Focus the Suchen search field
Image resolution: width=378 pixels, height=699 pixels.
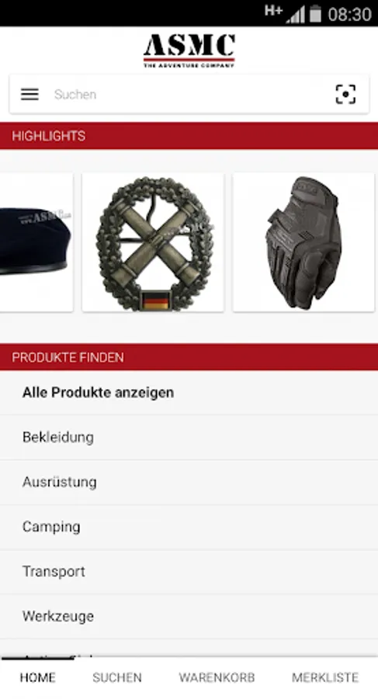(187, 94)
